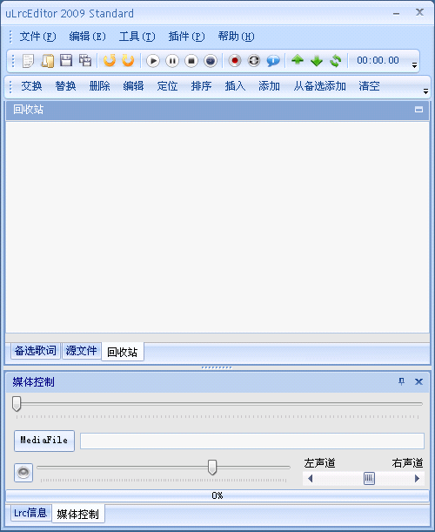Click the first orange undo arrow icon
This screenshot has width=435, height=532.
coord(110,61)
